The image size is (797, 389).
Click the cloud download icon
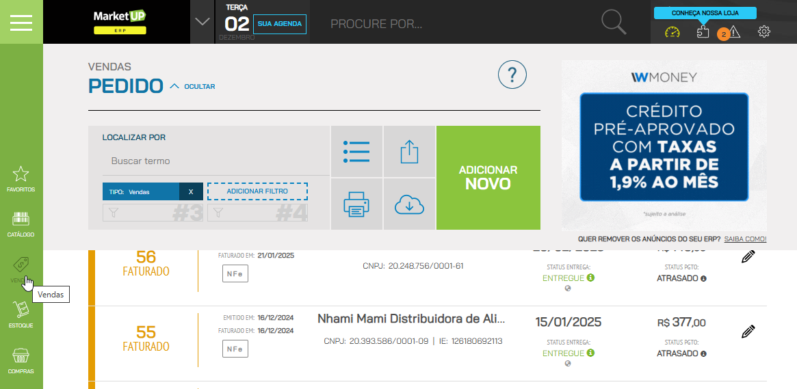point(409,204)
